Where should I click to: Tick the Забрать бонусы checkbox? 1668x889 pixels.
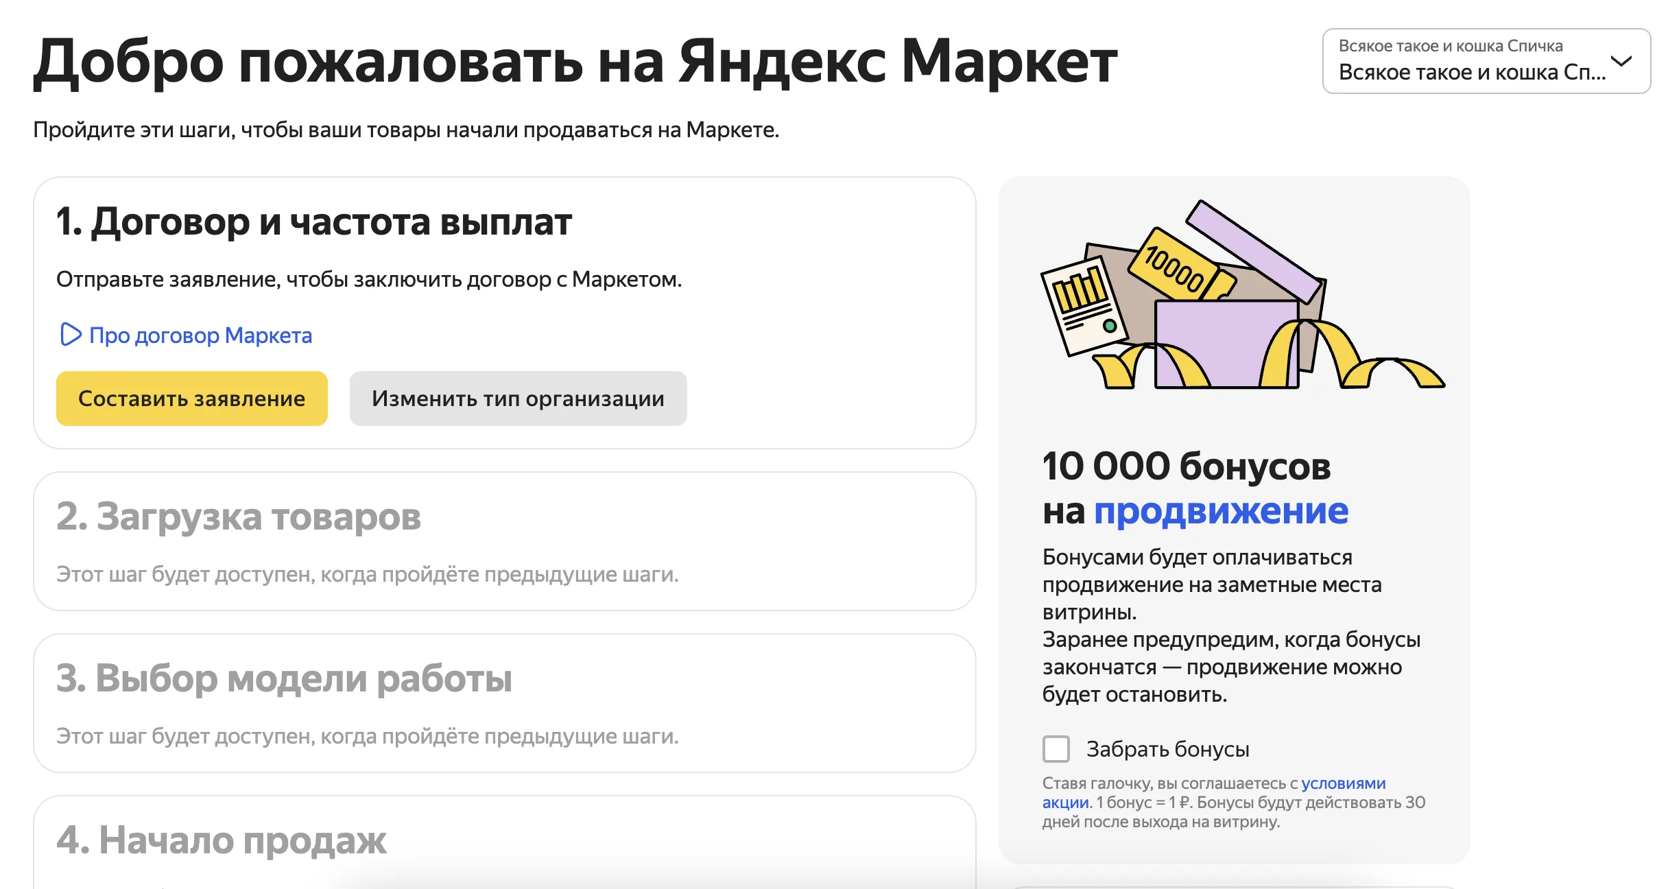pos(1056,749)
